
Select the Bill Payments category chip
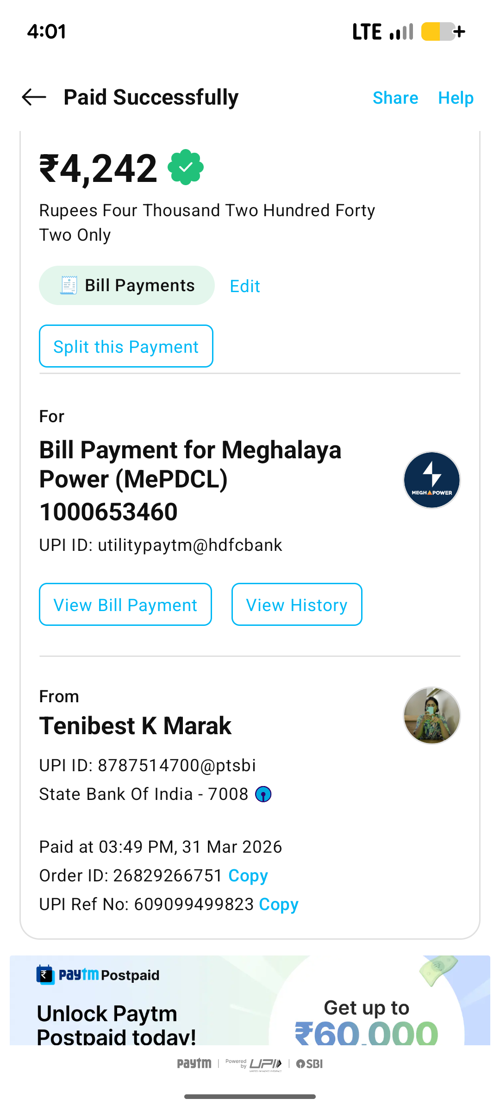[127, 285]
